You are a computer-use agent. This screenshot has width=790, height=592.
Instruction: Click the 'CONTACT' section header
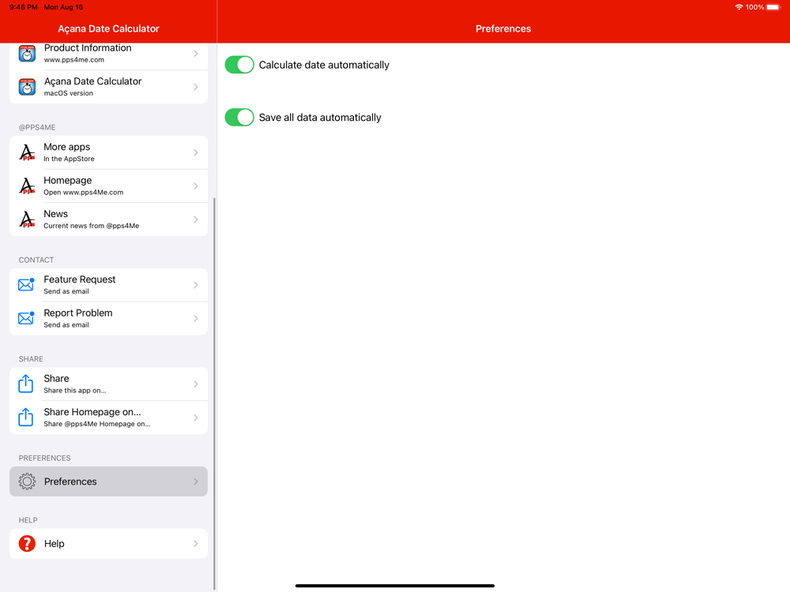[x=36, y=260]
